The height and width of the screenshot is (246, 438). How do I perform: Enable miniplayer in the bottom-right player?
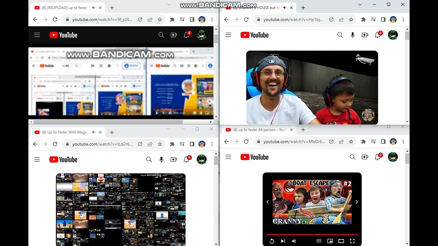point(330,241)
